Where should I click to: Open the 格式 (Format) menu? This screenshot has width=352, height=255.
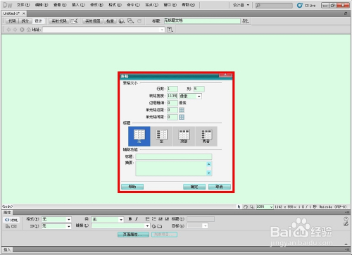tap(115, 5)
